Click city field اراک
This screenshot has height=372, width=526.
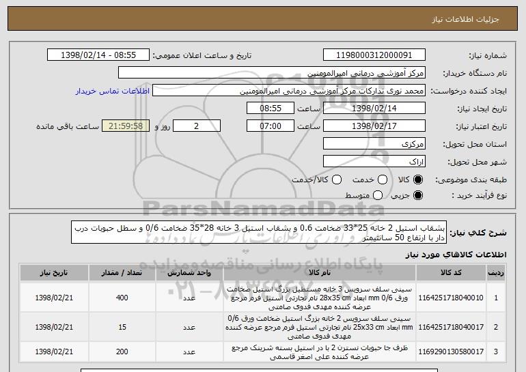[x=374, y=162]
